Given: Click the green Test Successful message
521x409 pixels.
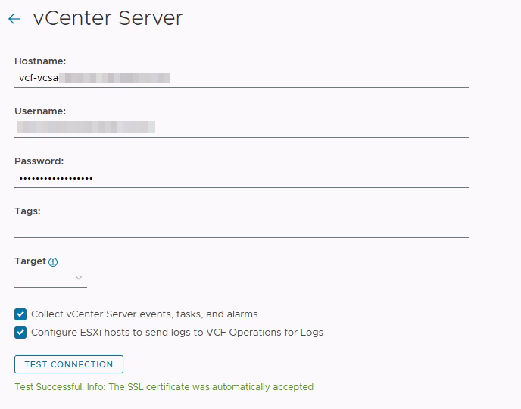Looking at the screenshot, I should coord(164,386).
